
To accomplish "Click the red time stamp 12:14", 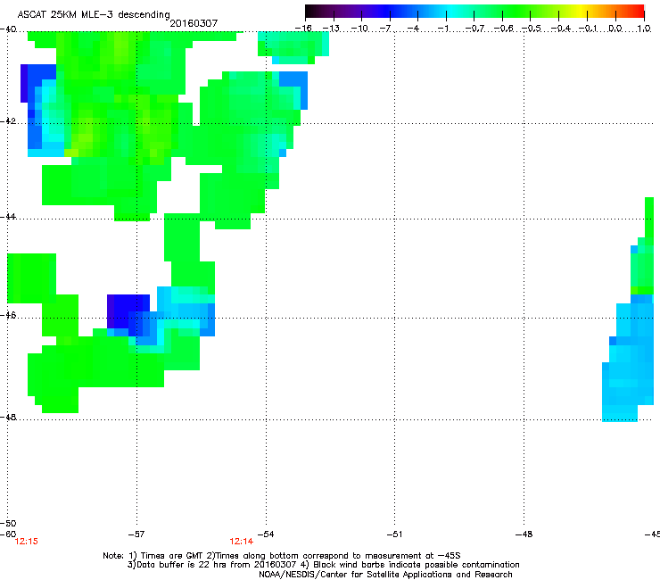I will click(241, 542).
